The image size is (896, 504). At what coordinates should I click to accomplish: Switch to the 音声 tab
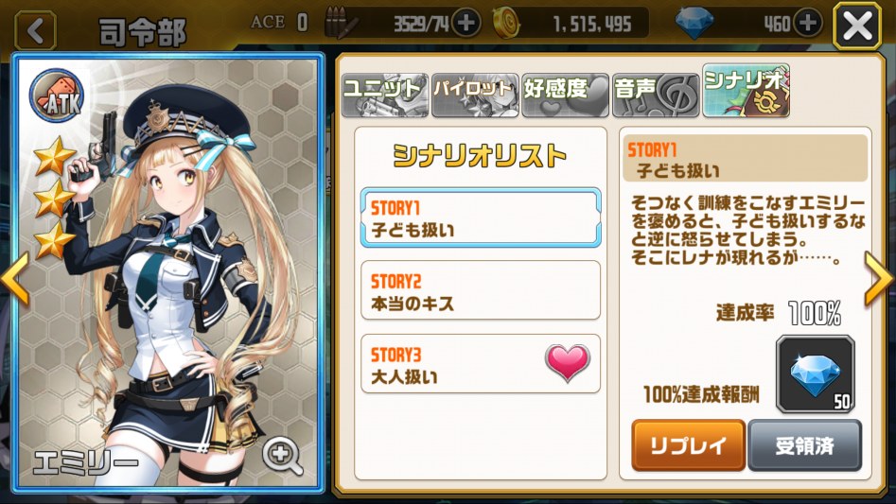[x=656, y=95]
